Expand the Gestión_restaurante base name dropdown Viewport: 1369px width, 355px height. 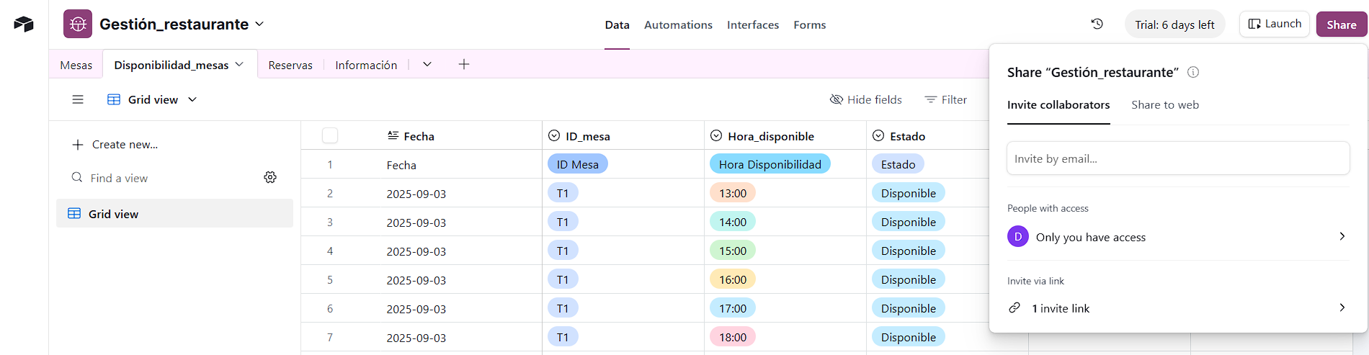coord(259,24)
